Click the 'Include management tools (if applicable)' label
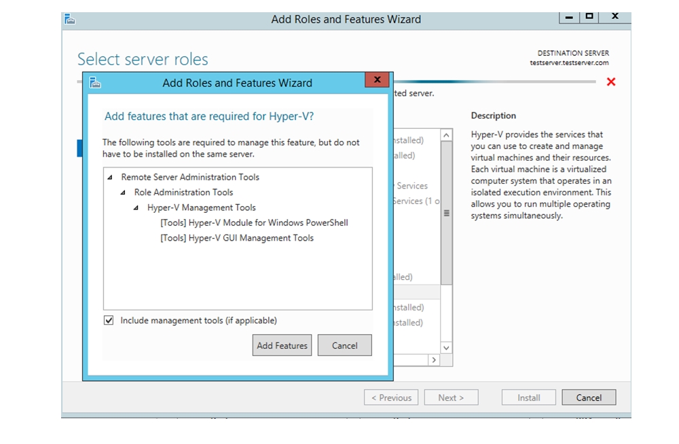 click(x=199, y=321)
